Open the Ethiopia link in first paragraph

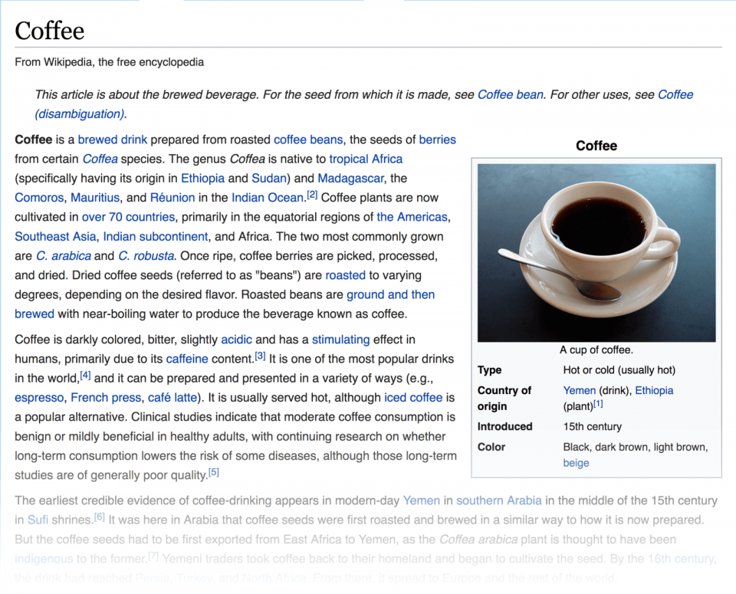pyautogui.click(x=202, y=179)
